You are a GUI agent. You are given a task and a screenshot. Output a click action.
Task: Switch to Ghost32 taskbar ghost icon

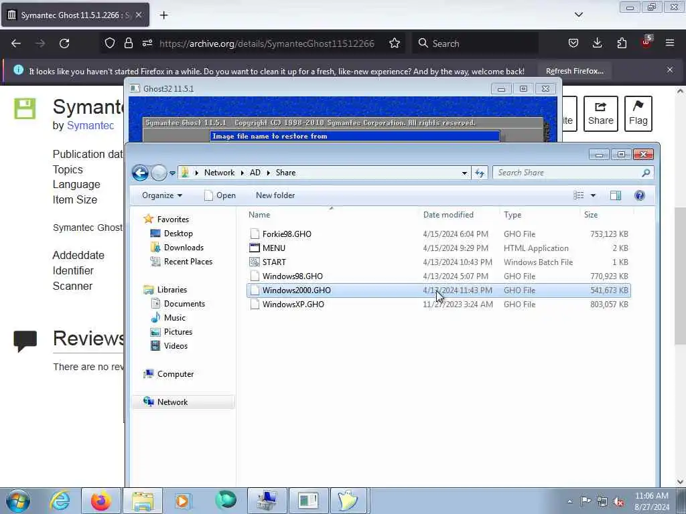point(348,501)
